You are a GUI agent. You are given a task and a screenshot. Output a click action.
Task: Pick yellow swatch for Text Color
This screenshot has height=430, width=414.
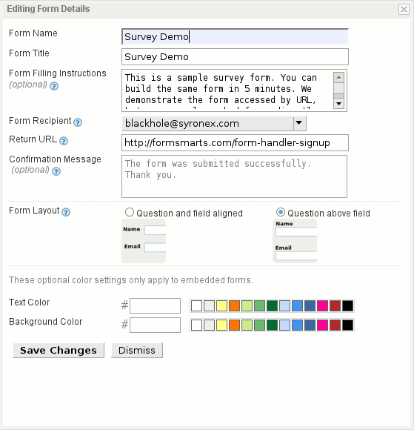pyautogui.click(x=221, y=305)
